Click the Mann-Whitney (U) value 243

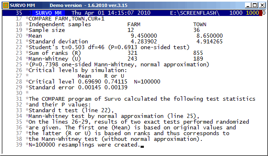pos(132,59)
